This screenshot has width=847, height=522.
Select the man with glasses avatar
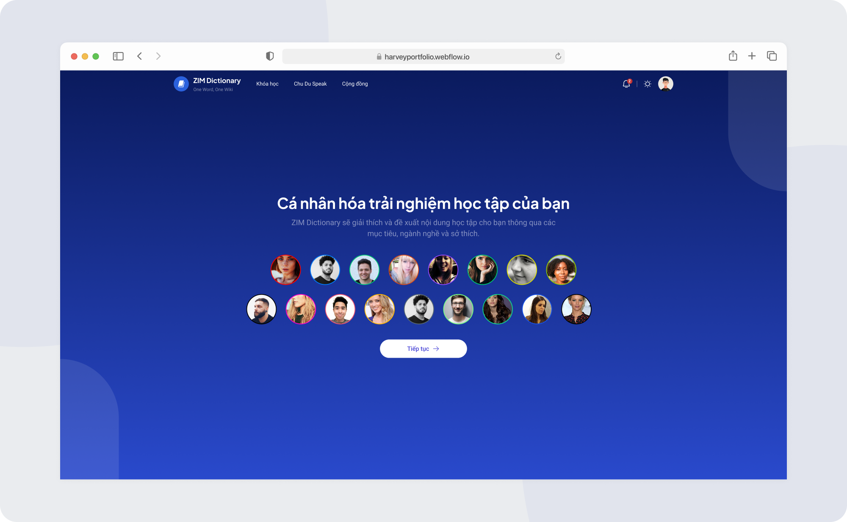click(x=458, y=309)
